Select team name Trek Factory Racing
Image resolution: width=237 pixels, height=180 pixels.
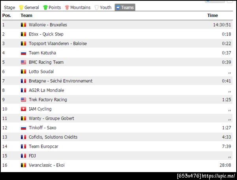click(48, 99)
